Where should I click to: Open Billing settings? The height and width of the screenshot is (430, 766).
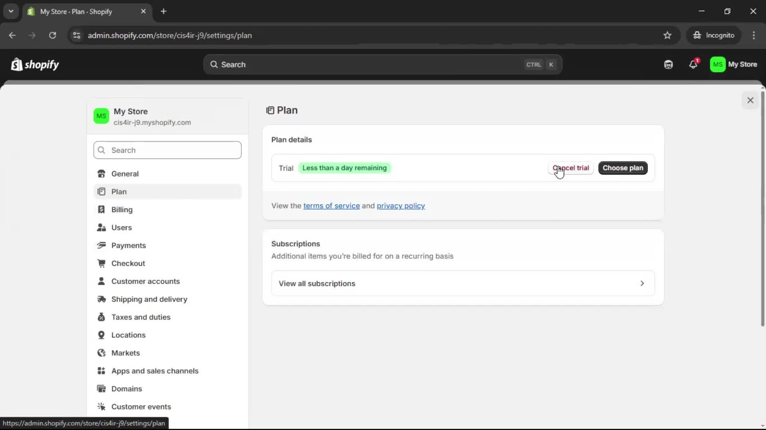tap(168, 210)
